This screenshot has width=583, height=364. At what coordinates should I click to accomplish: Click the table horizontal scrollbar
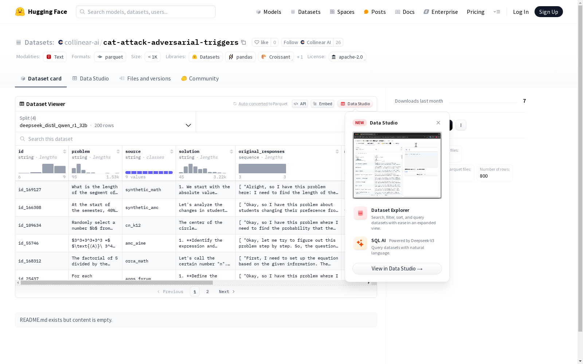(117, 282)
